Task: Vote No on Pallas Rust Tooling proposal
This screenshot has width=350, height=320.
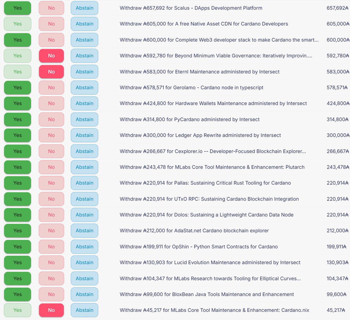Action: [x=51, y=183]
